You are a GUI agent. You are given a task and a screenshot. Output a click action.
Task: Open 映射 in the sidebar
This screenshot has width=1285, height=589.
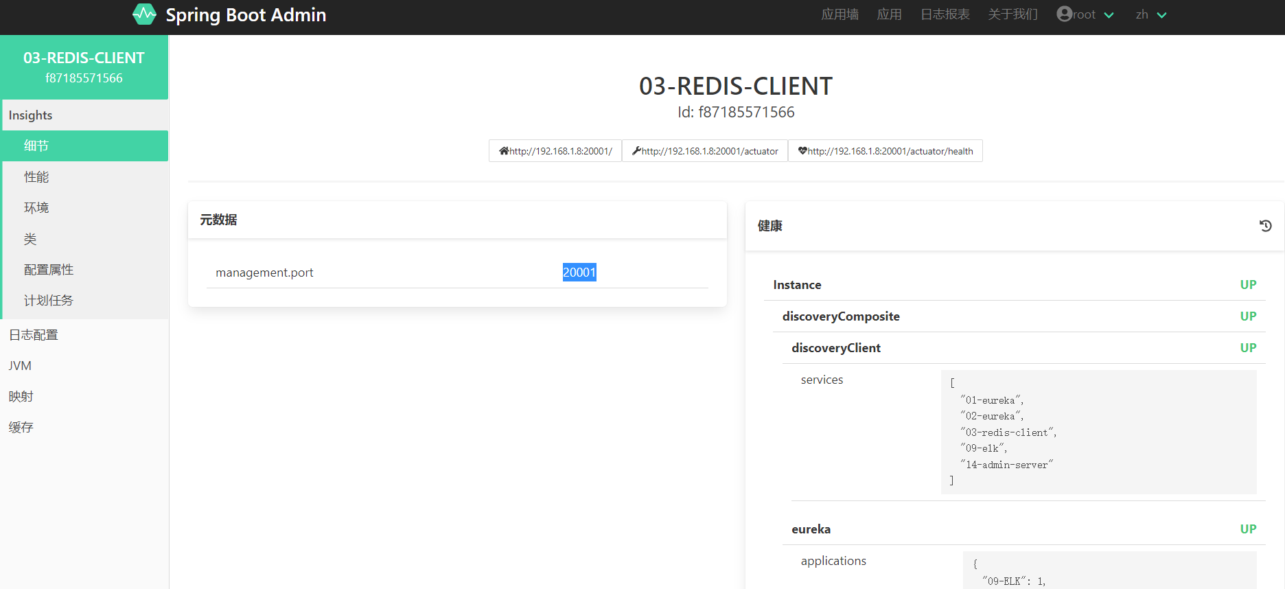click(84, 397)
